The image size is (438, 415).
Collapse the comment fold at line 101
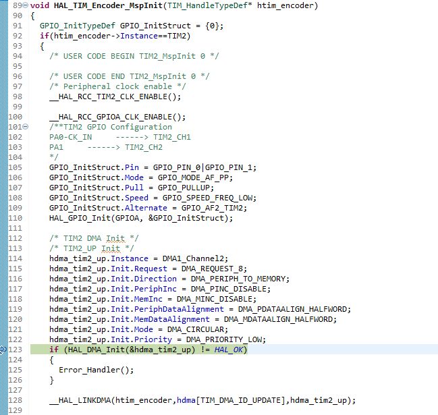pyautogui.click(x=26, y=127)
